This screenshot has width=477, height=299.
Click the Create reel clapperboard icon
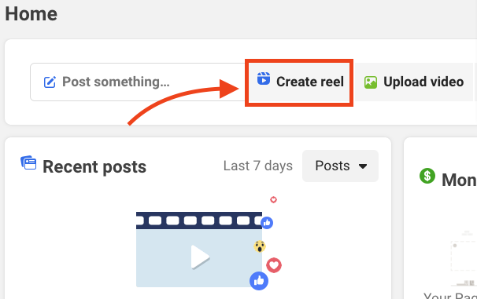click(x=264, y=78)
